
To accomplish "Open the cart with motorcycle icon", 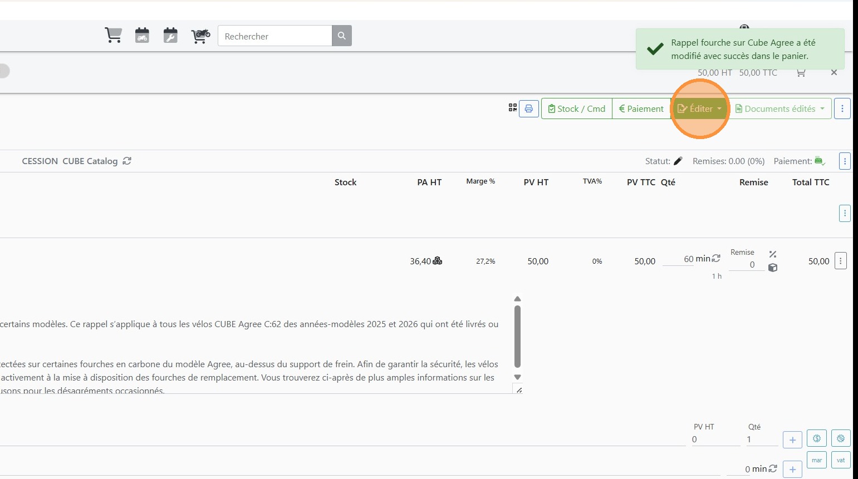I will pos(200,36).
